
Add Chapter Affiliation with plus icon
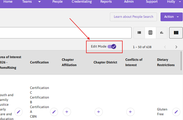[67, 112]
